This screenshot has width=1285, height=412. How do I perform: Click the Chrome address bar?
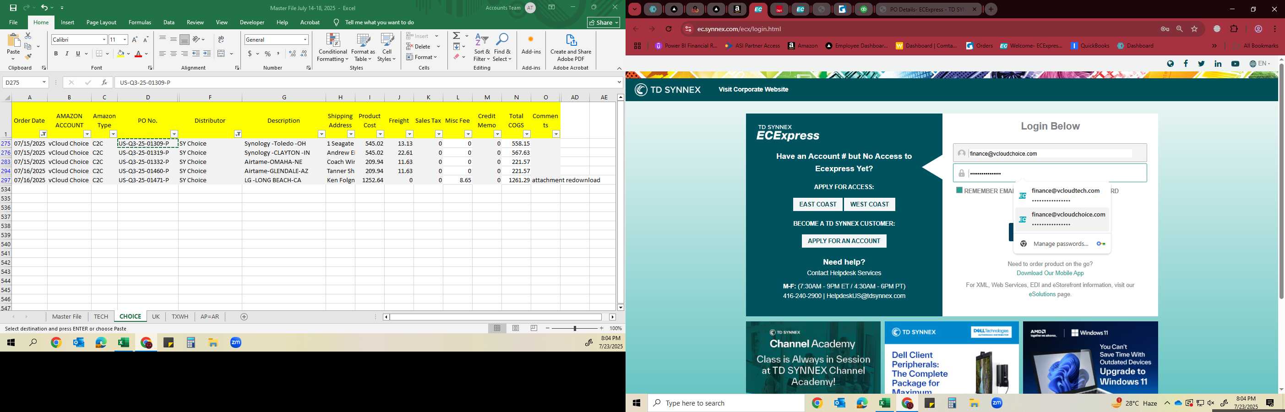918,29
